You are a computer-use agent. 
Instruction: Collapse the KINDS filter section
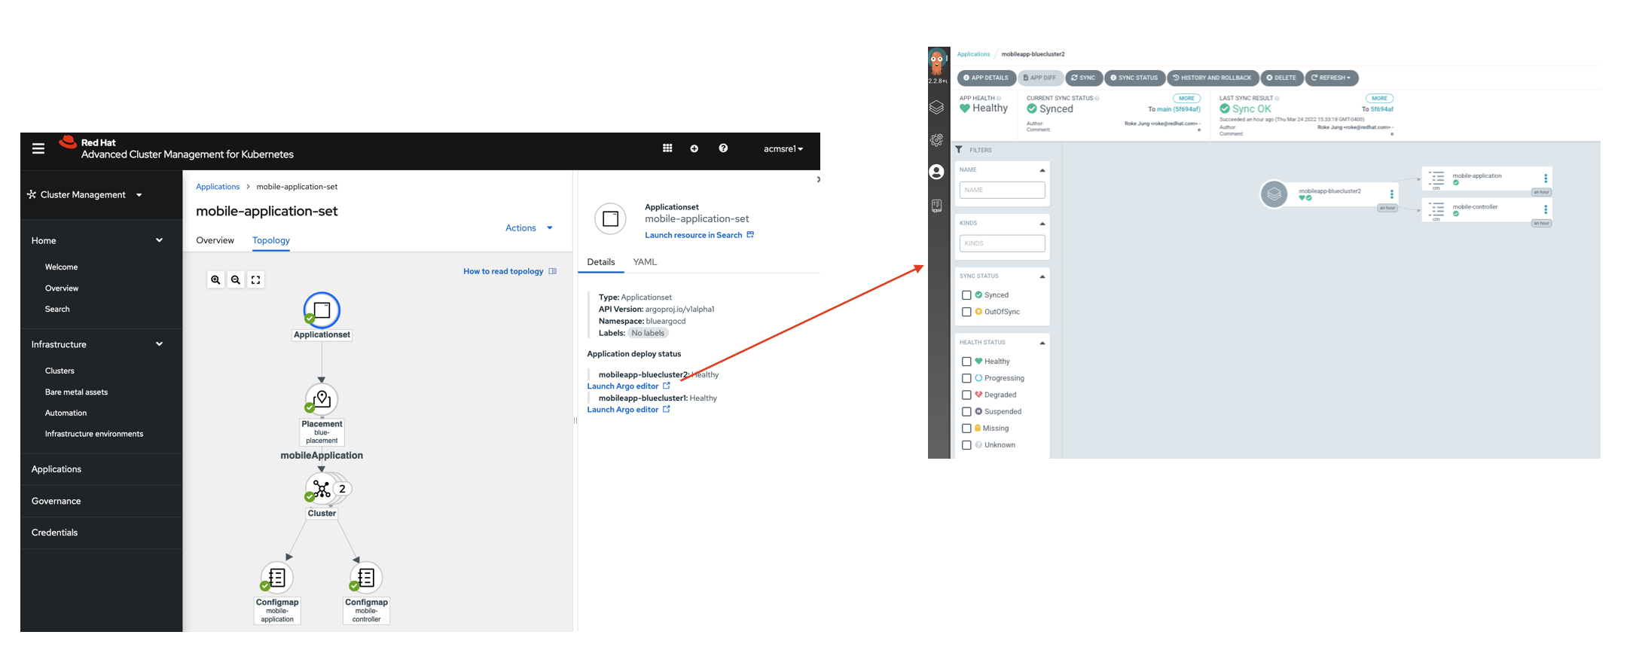[x=1042, y=224]
